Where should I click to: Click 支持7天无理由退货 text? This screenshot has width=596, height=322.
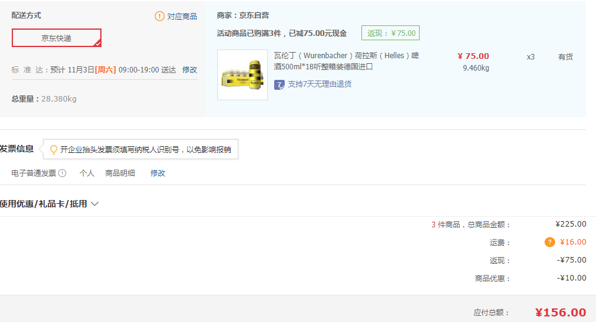(320, 84)
